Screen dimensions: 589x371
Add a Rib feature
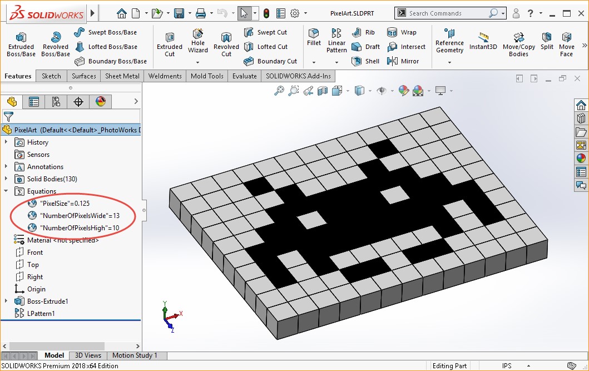pyautogui.click(x=363, y=32)
